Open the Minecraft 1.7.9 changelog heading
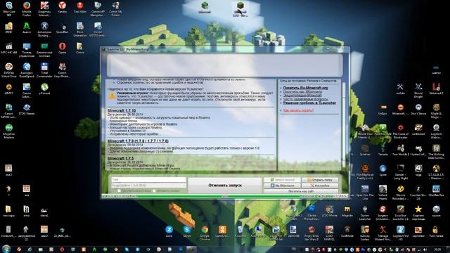 138,141
